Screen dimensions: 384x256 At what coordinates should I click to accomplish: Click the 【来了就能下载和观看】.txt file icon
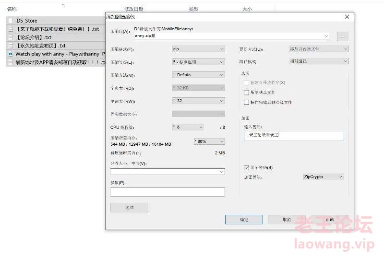point(11,29)
